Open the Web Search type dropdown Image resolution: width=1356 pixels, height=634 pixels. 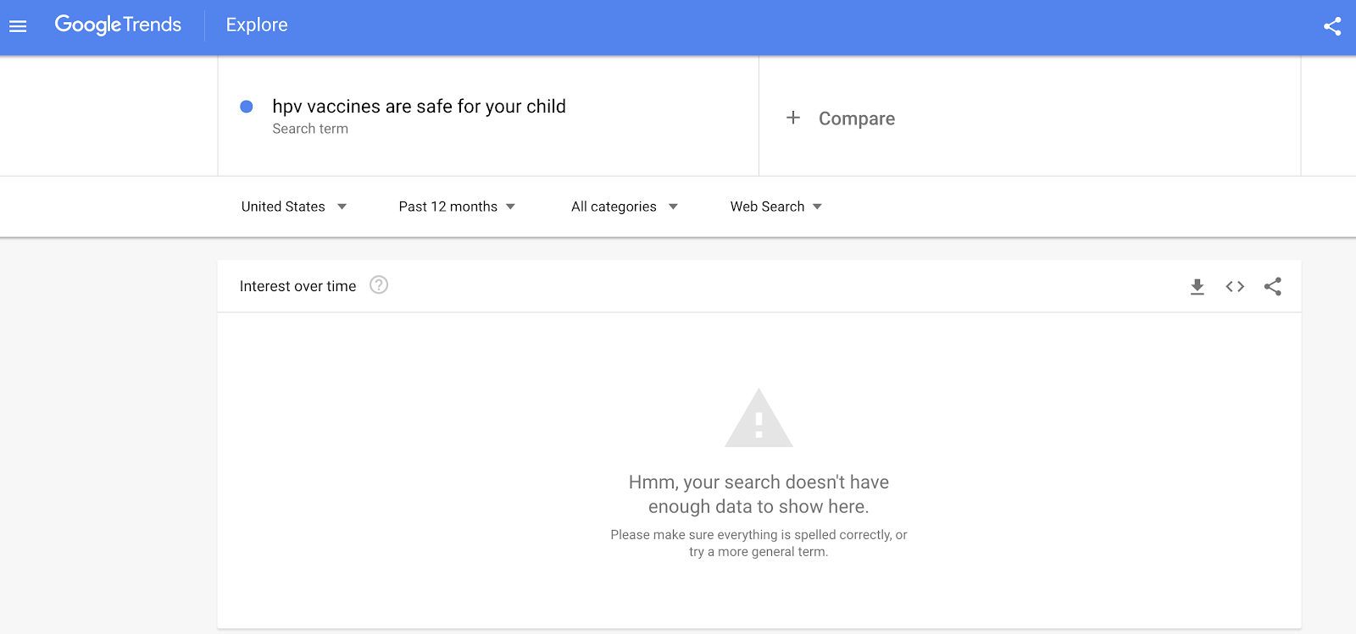coord(775,207)
